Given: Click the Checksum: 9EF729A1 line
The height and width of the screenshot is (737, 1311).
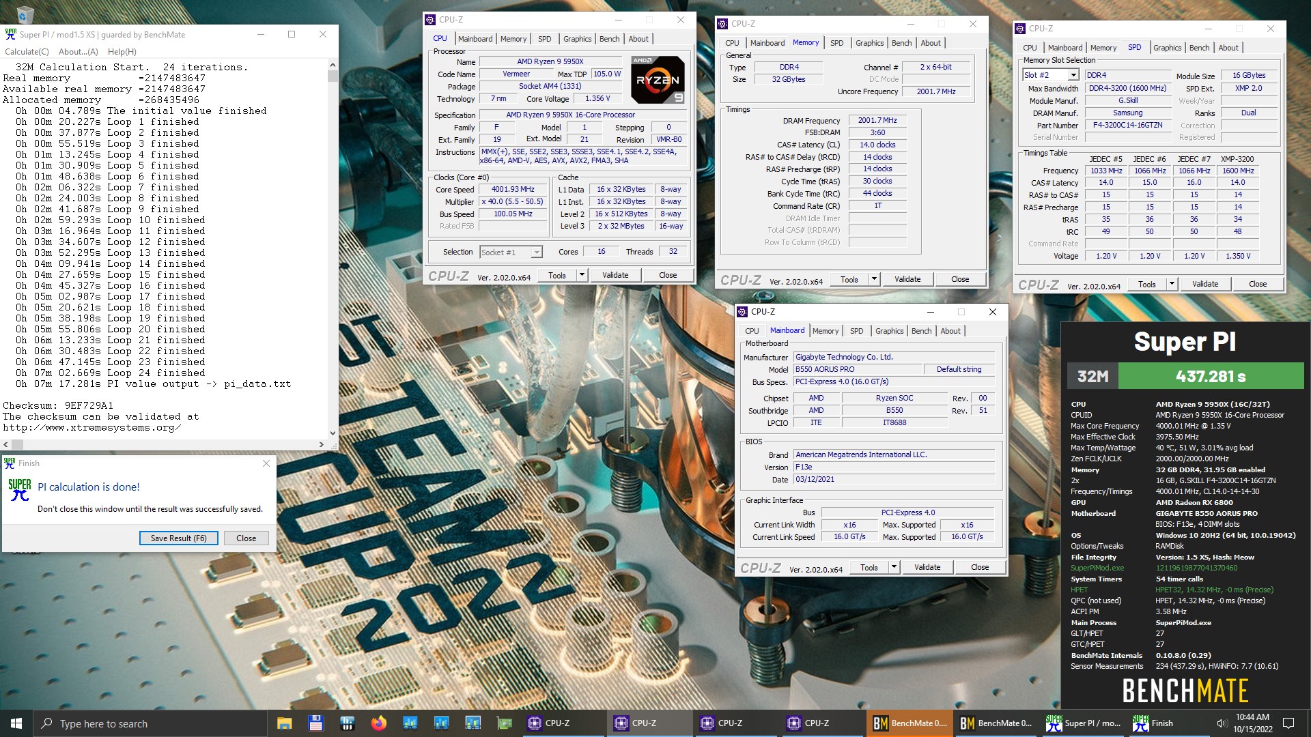Looking at the screenshot, I should coord(58,405).
